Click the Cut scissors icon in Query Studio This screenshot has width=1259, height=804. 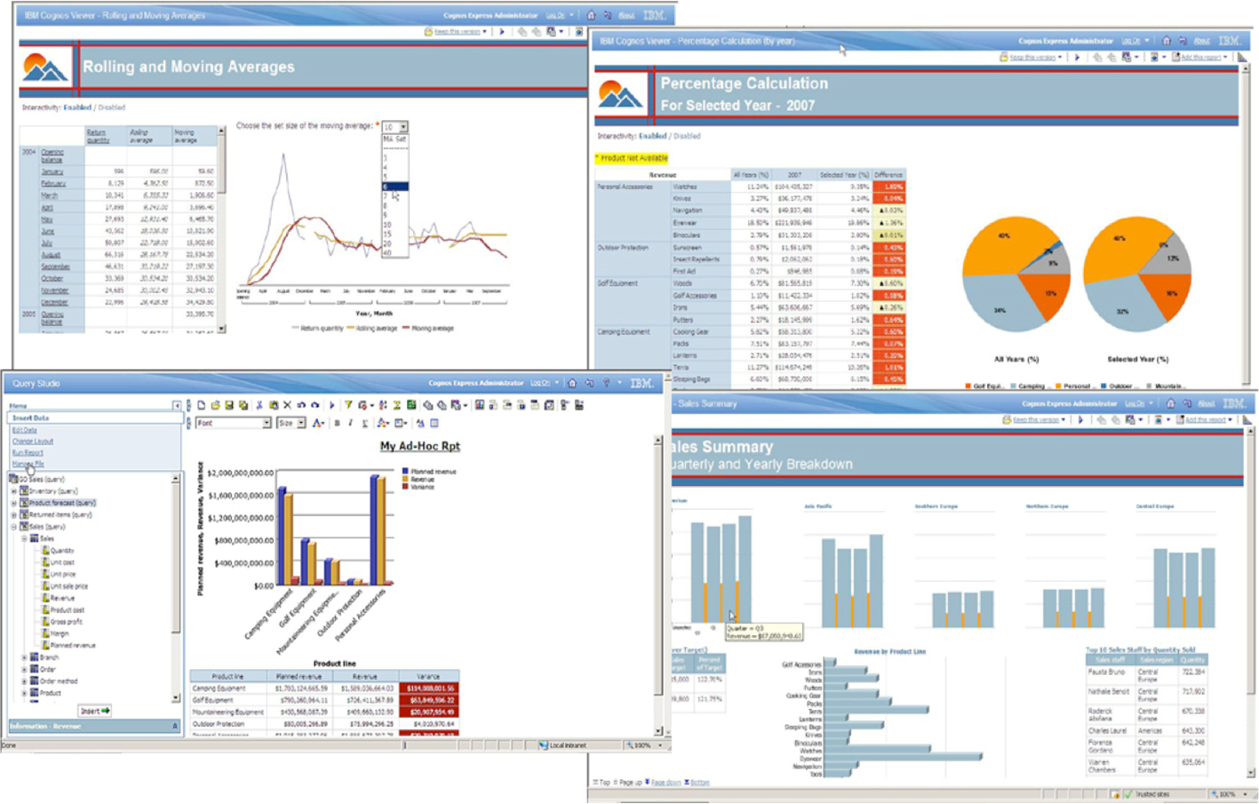[x=259, y=405]
